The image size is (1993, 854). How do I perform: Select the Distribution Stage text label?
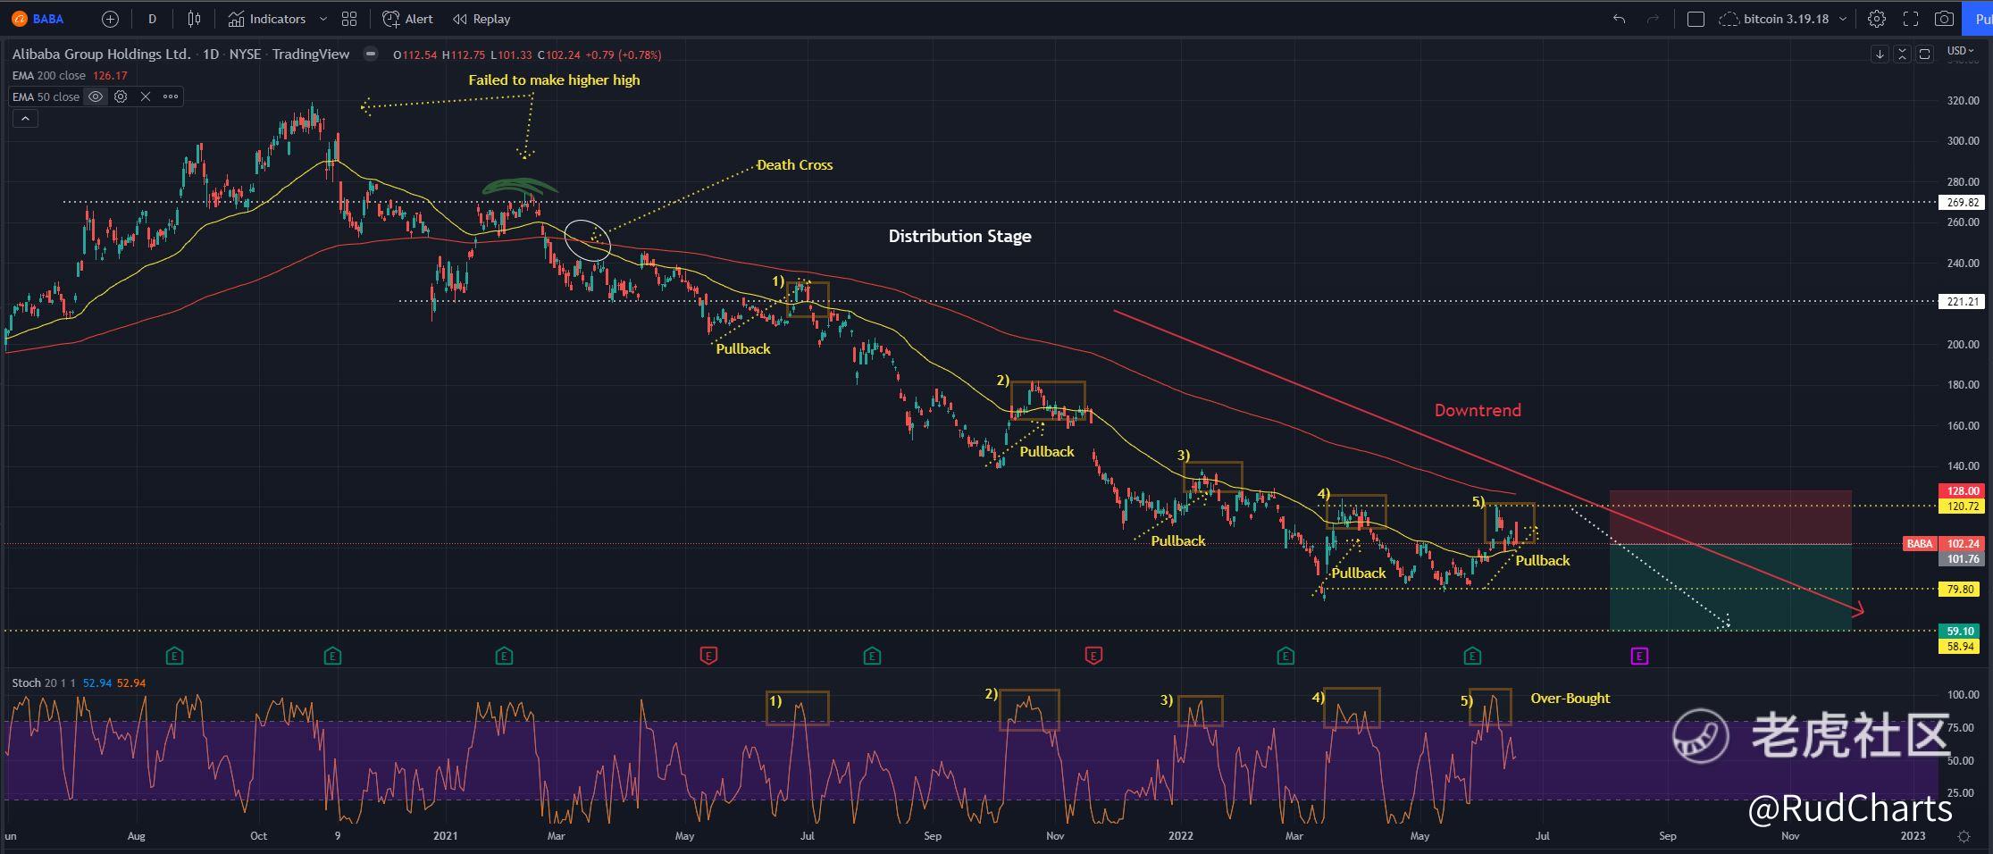tap(959, 237)
